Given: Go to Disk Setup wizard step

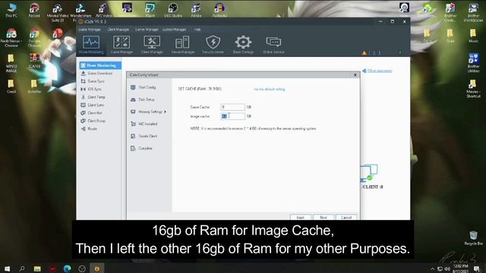Looking at the screenshot, I should pos(147,99).
